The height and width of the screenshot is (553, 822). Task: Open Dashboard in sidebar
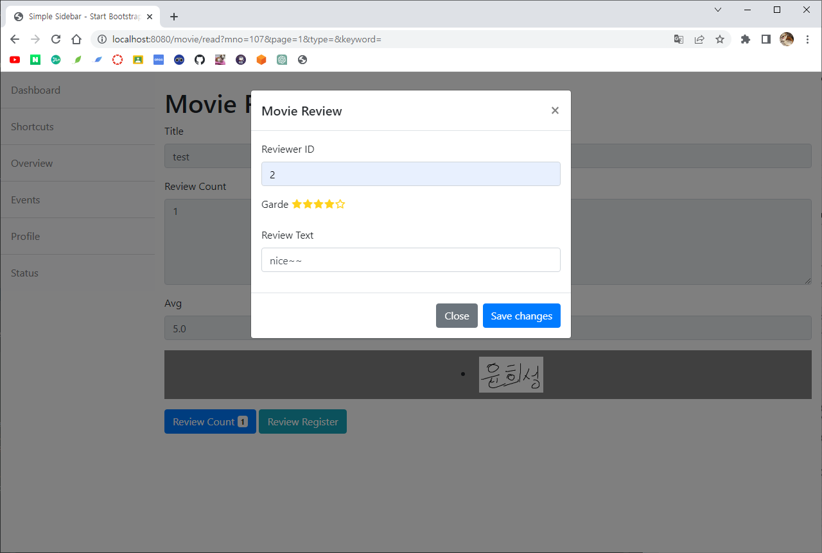77,90
